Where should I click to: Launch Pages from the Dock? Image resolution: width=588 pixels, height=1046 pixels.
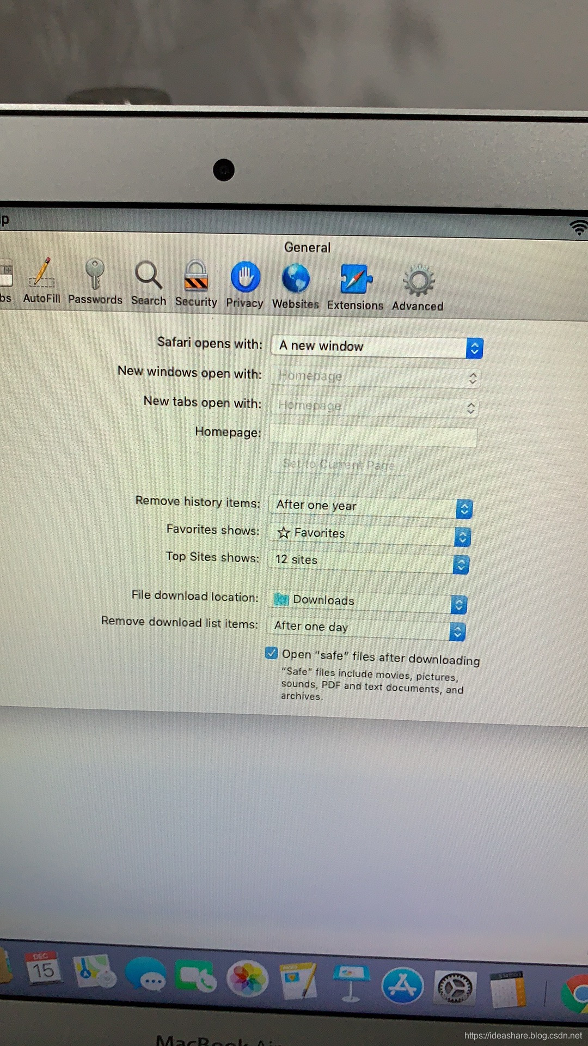coord(299,981)
